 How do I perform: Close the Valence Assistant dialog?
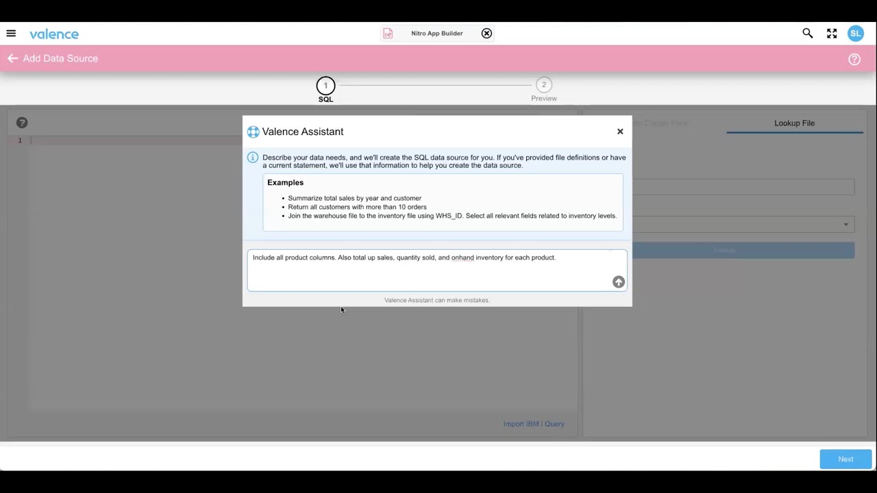620,131
